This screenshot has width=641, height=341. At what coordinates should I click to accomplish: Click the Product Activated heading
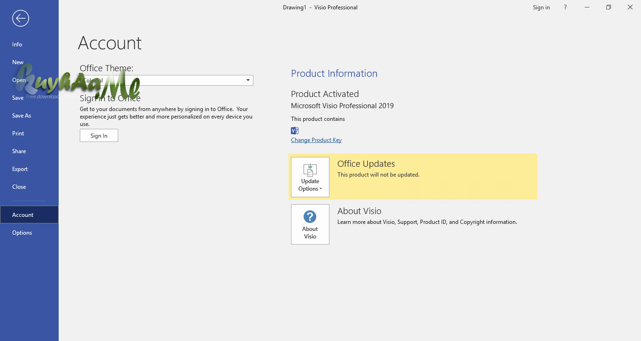325,94
